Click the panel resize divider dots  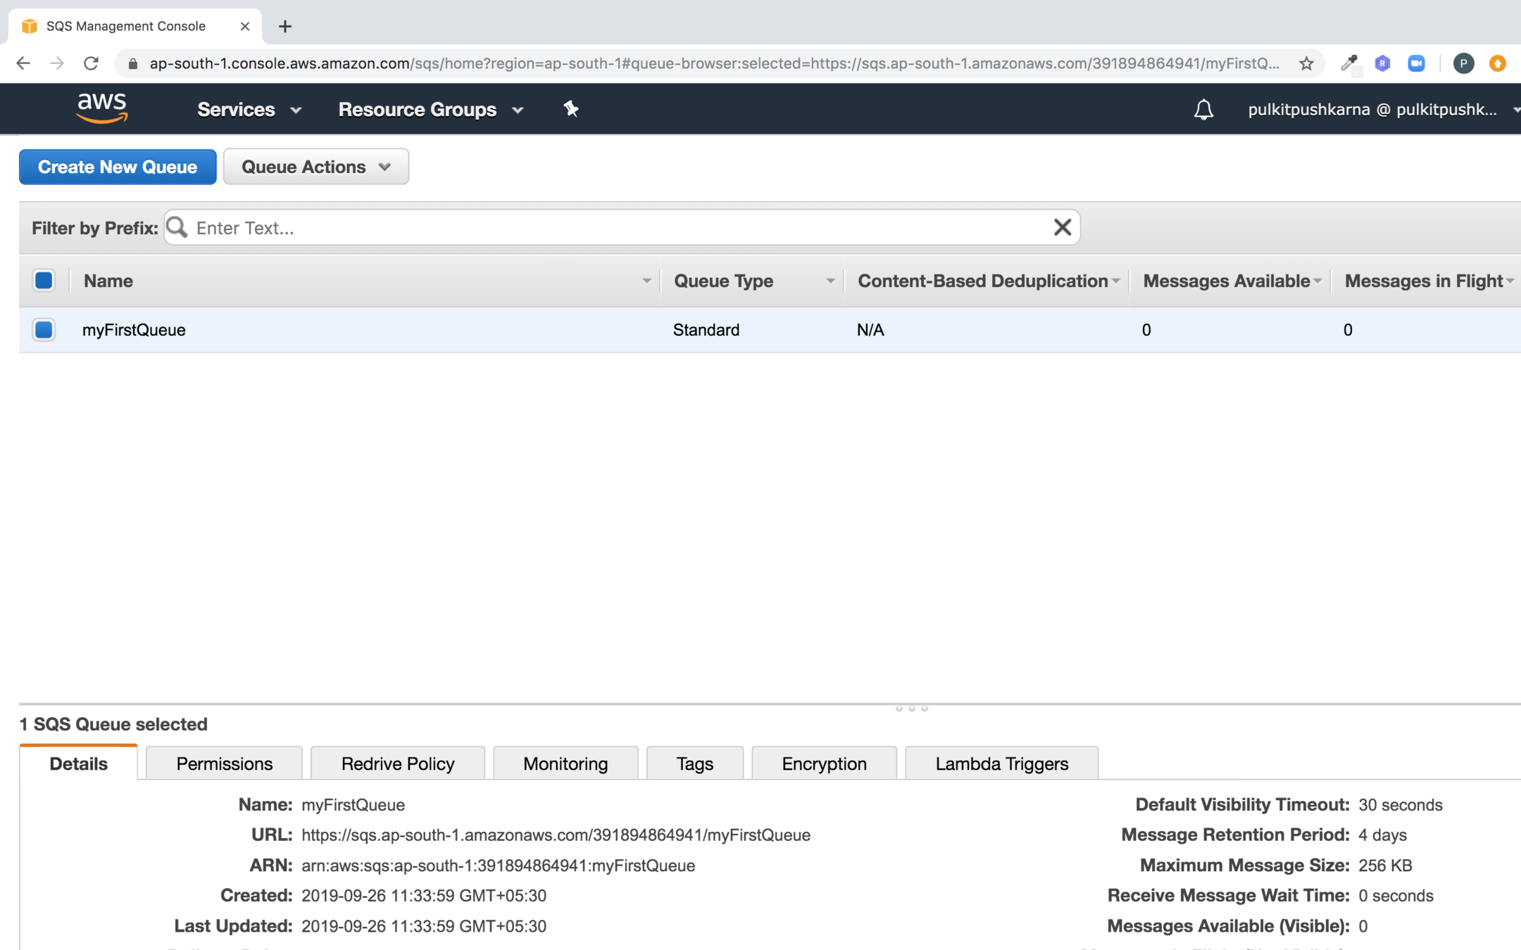911,708
